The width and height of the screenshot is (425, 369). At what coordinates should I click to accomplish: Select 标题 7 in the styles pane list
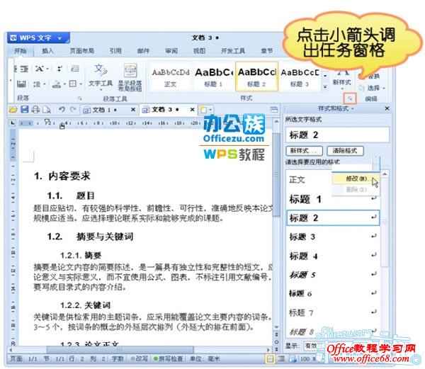(x=333, y=312)
